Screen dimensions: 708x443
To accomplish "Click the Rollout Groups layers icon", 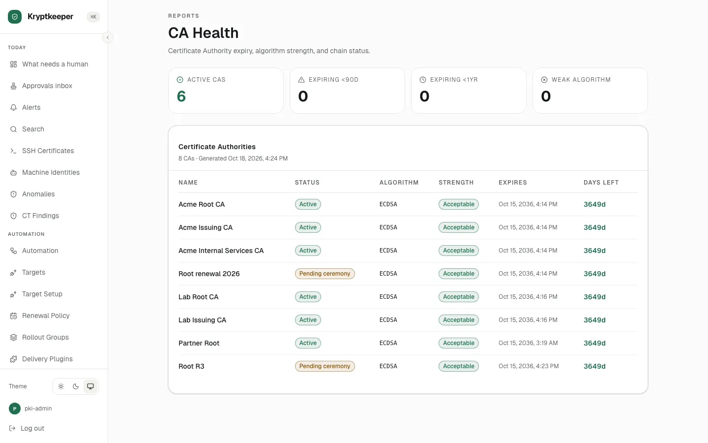I will click(14, 338).
